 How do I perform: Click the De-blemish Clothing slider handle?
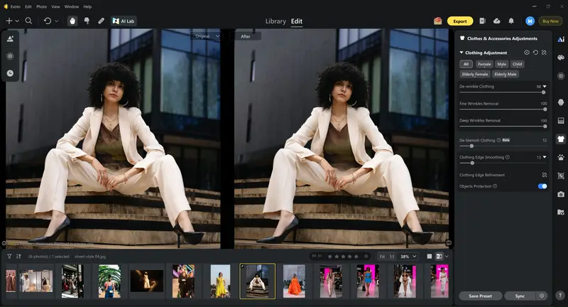(471, 146)
